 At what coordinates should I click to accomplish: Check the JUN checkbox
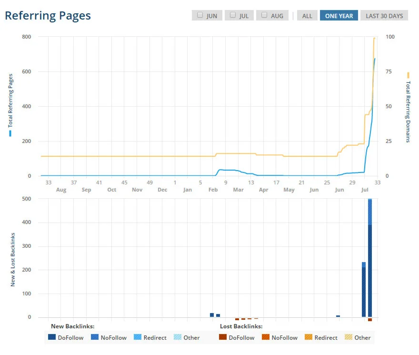[200, 15]
